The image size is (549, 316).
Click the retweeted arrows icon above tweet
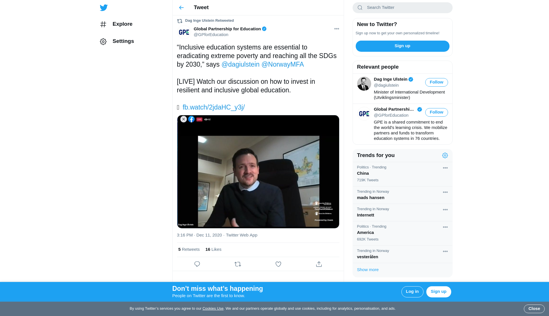(x=180, y=21)
